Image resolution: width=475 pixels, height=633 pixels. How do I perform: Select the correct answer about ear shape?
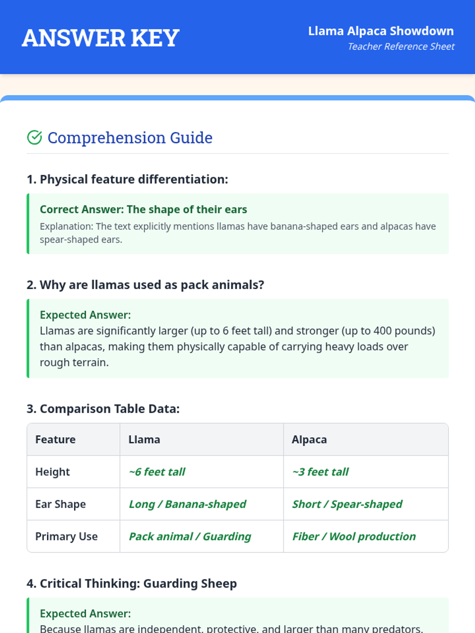point(143,209)
